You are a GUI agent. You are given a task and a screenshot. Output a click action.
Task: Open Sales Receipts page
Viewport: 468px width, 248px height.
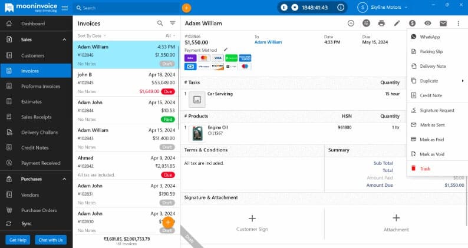36,117
